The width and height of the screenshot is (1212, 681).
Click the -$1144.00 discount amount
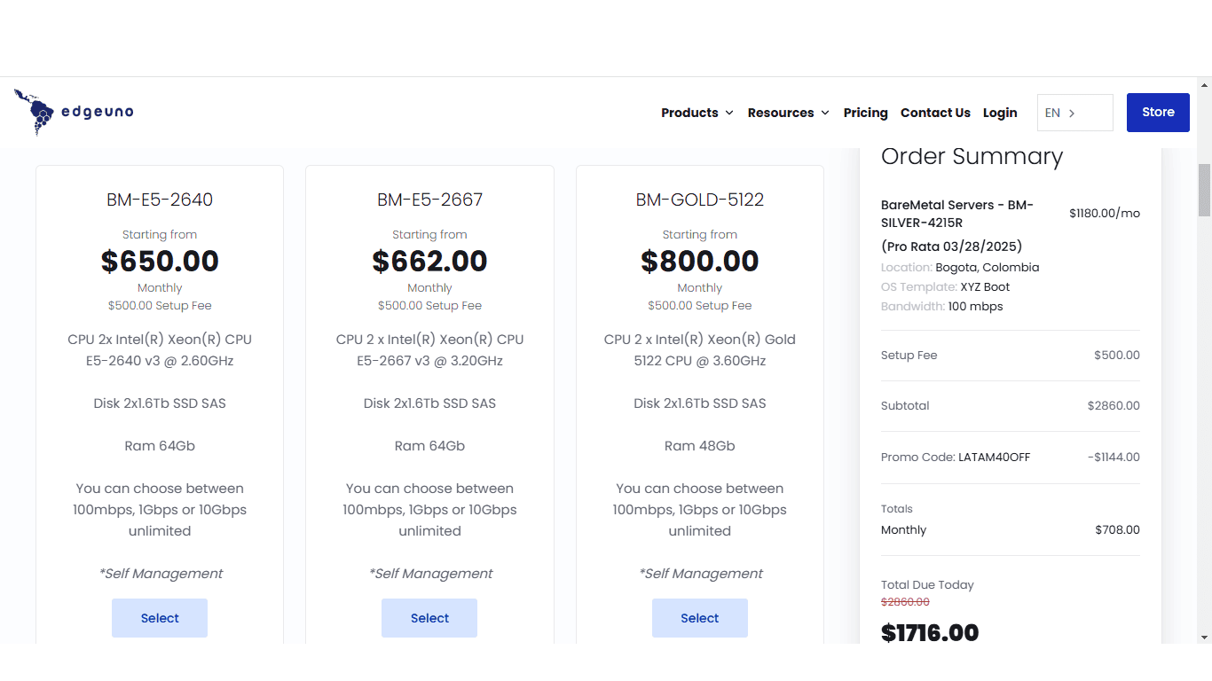[1114, 458]
